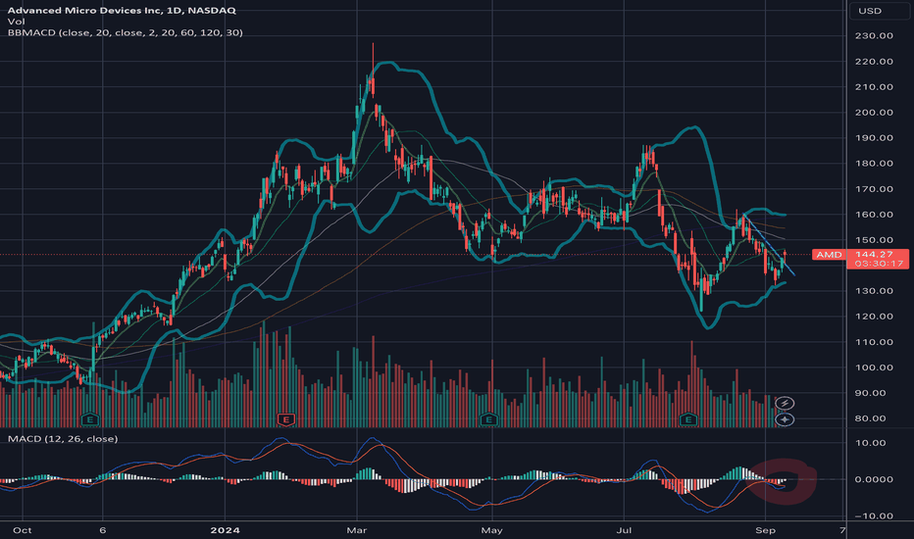Click the 2024 label on the time axis
This screenshot has width=914, height=539.
(x=225, y=530)
